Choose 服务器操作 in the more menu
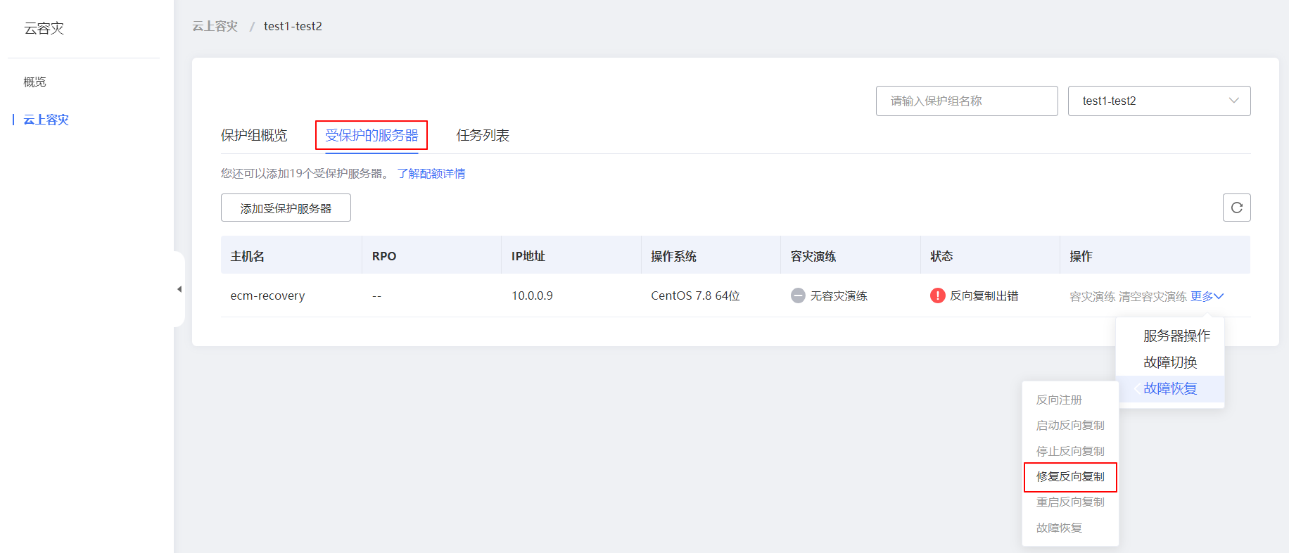 pos(1176,336)
